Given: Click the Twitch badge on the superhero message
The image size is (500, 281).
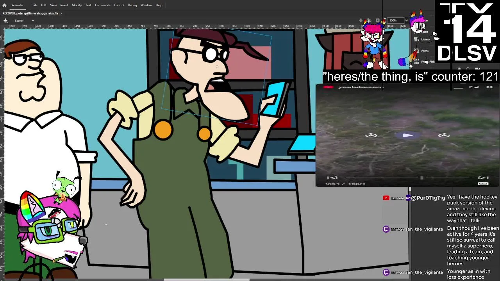Looking at the screenshot, I should 386,229.
